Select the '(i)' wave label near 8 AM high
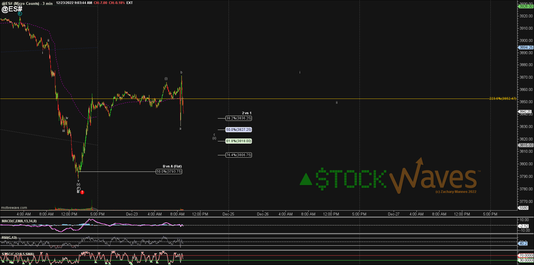 [166, 78]
